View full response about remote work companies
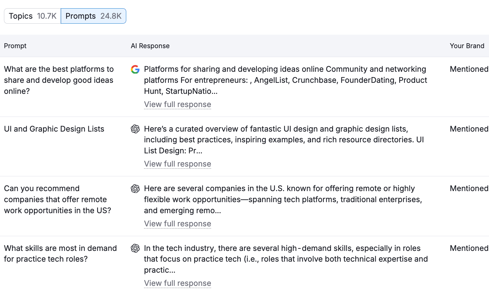This screenshot has height=292, width=489. [177, 224]
